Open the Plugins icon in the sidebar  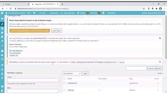[x=2, y=69]
